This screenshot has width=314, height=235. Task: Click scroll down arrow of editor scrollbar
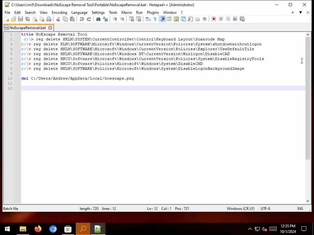(x=308, y=201)
